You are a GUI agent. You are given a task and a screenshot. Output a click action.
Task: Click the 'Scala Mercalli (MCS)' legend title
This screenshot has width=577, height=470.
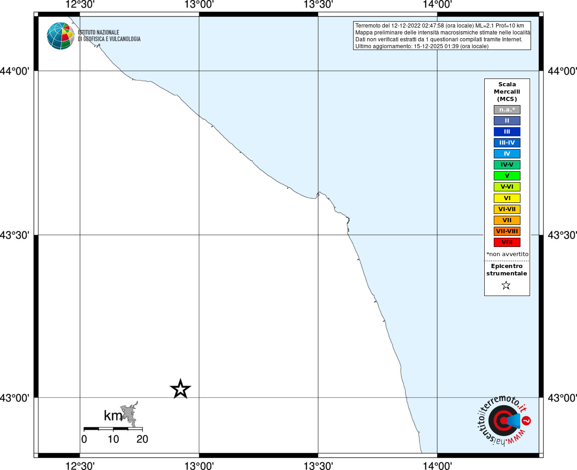coord(507,92)
